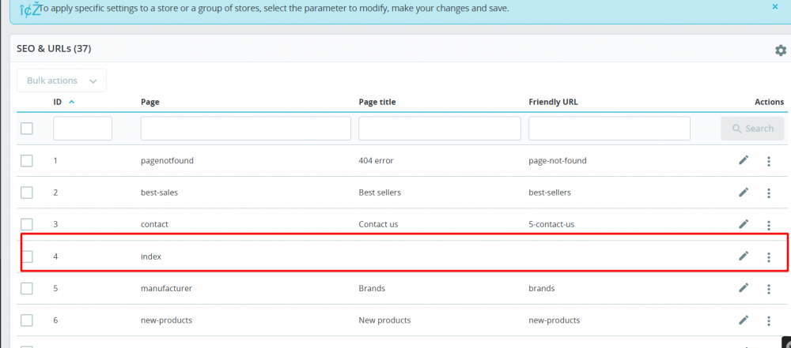Open more actions menu for new-products row
This screenshot has width=791, height=348.
[x=768, y=321]
